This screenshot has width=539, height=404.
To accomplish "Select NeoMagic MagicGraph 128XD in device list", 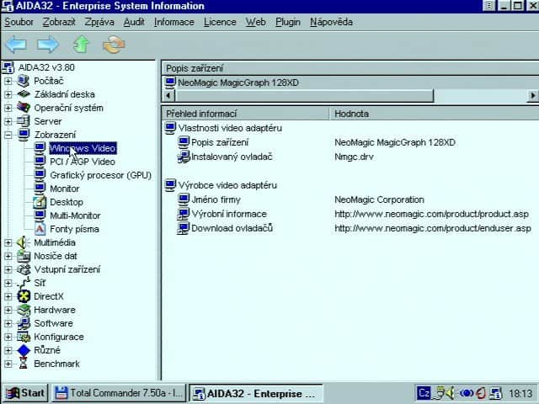I will 238,82.
